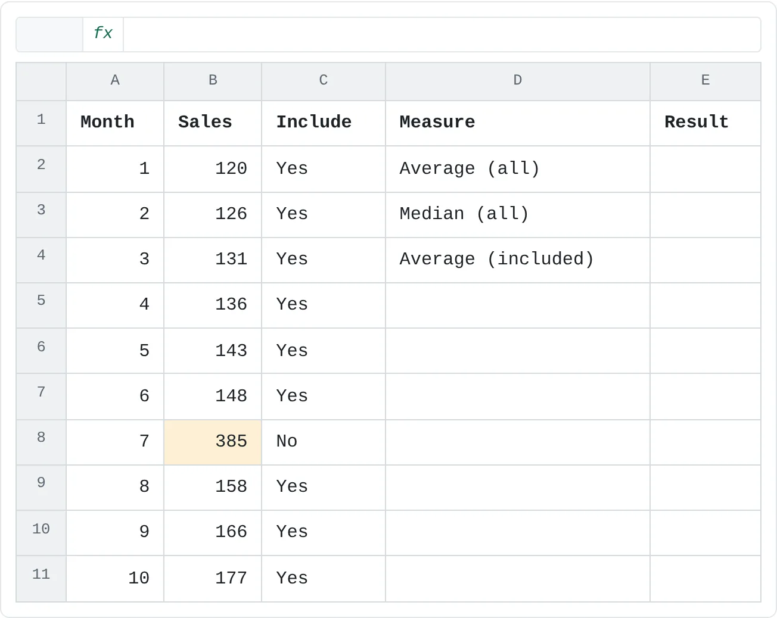Click the cell showing 136
This screenshot has height=618, width=777.
point(213,305)
